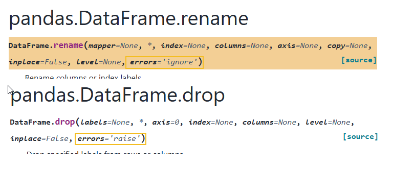The image size is (393, 191).
Task: Click axis=0 in the drop signature
Action: pyautogui.click(x=166, y=123)
